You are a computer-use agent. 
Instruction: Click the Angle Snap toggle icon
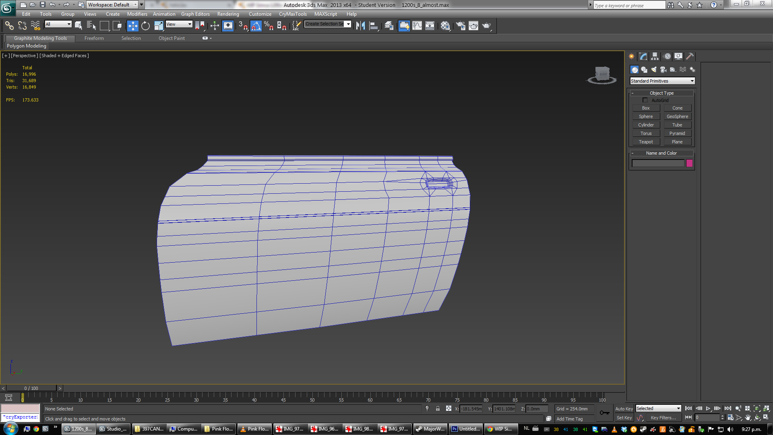[x=256, y=26]
